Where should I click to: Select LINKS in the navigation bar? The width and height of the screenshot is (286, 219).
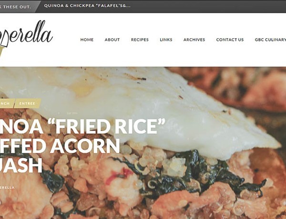point(166,40)
